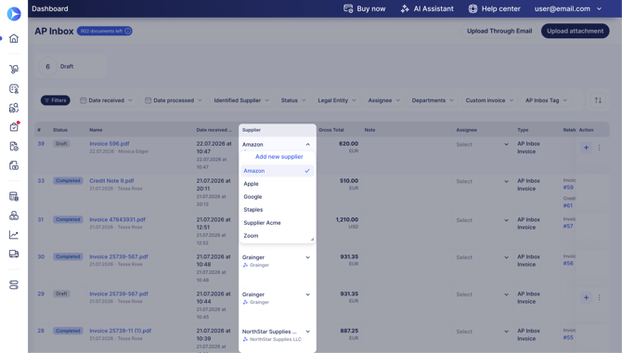Click the analytics chart icon in sidebar
The width and height of the screenshot is (622, 353).
tap(14, 235)
